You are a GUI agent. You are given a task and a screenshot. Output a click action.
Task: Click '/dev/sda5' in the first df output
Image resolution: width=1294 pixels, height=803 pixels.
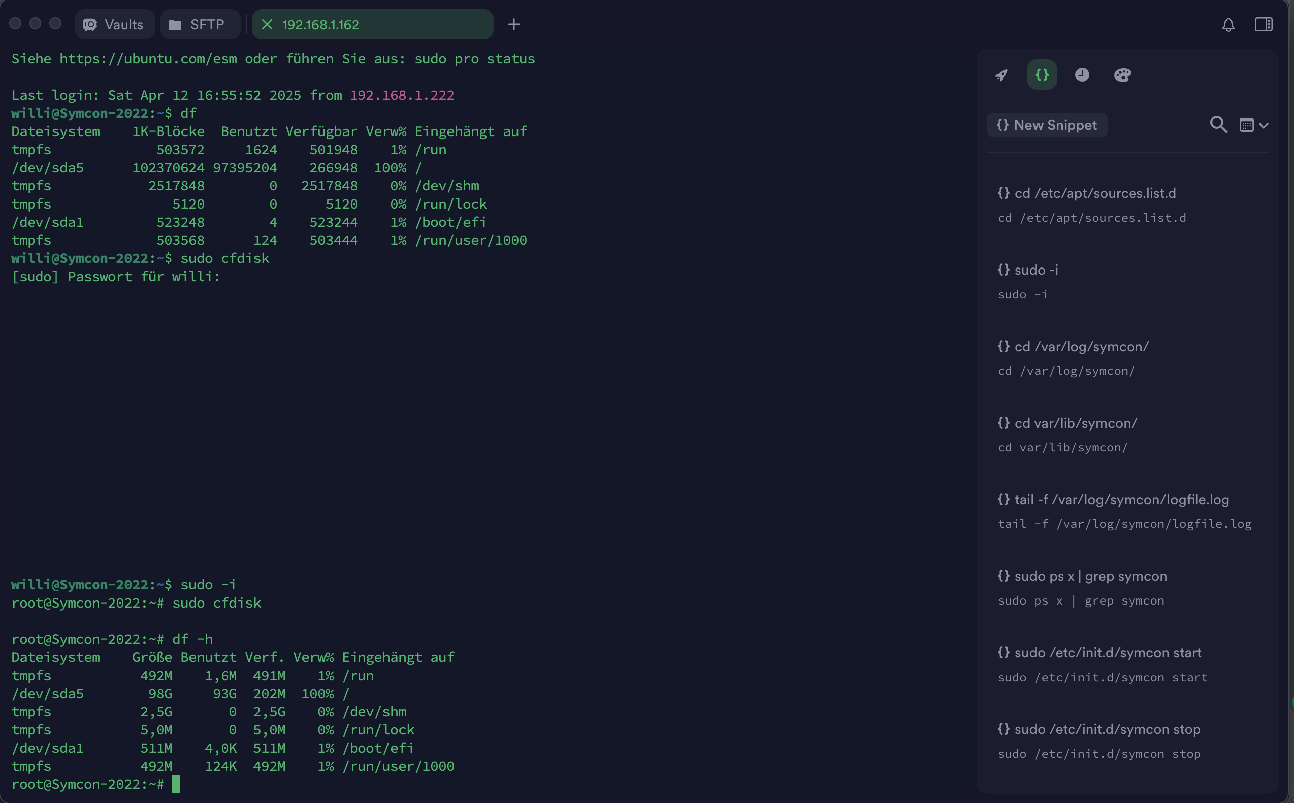(x=48, y=168)
